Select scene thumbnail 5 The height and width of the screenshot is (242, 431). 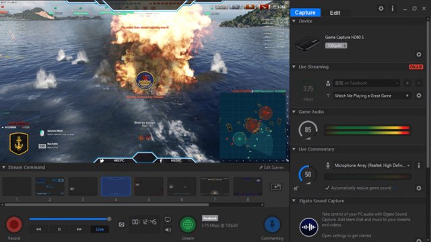[x=149, y=187]
